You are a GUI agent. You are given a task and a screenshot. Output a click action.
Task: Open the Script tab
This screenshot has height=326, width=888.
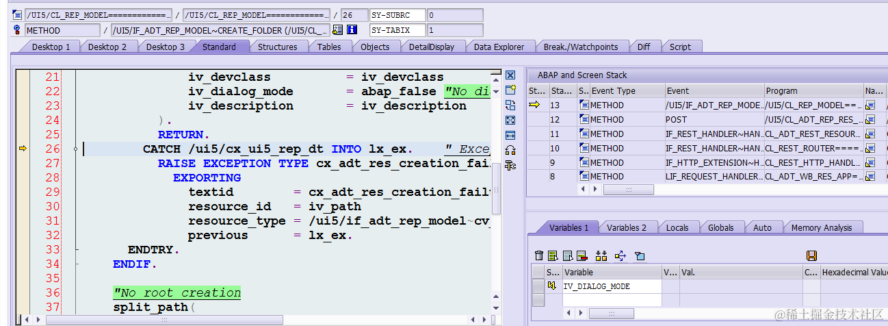(x=680, y=47)
